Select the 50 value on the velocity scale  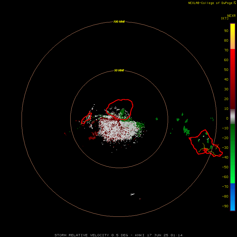click(x=226, y=70)
